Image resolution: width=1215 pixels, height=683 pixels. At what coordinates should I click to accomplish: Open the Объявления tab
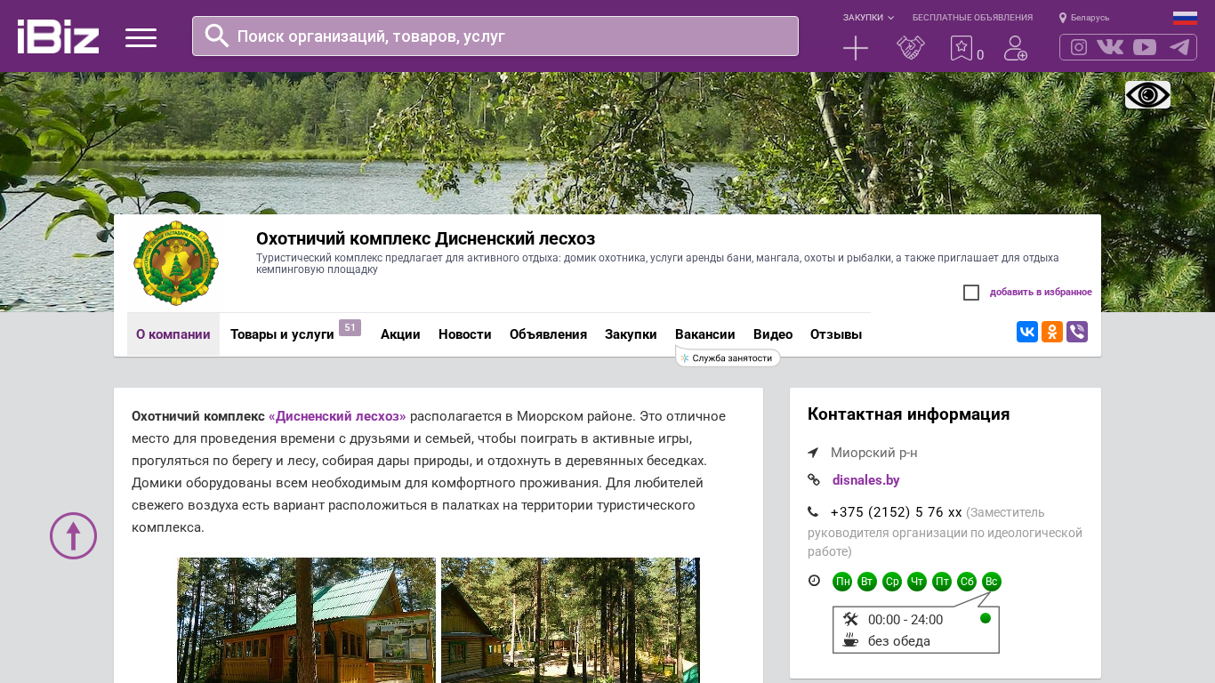pos(548,334)
